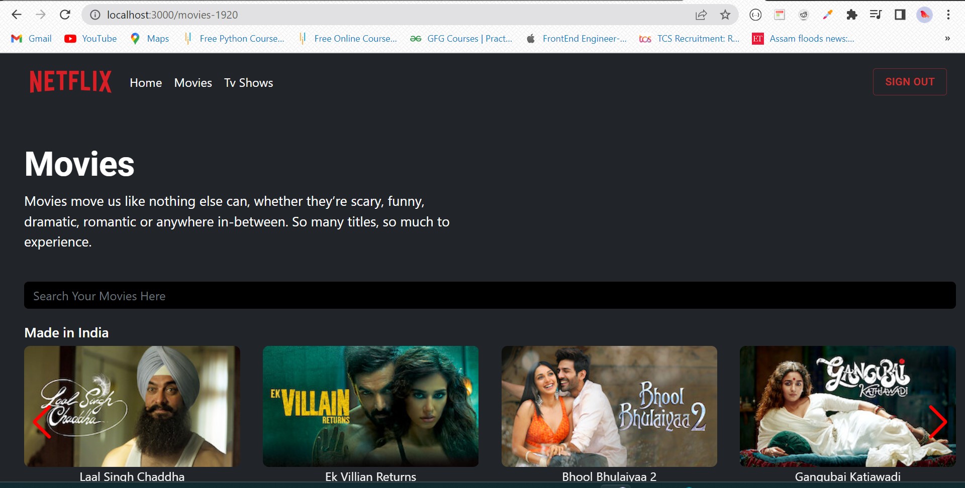This screenshot has height=488, width=965.
Task: Switch to Tv Shows
Action: coord(248,83)
